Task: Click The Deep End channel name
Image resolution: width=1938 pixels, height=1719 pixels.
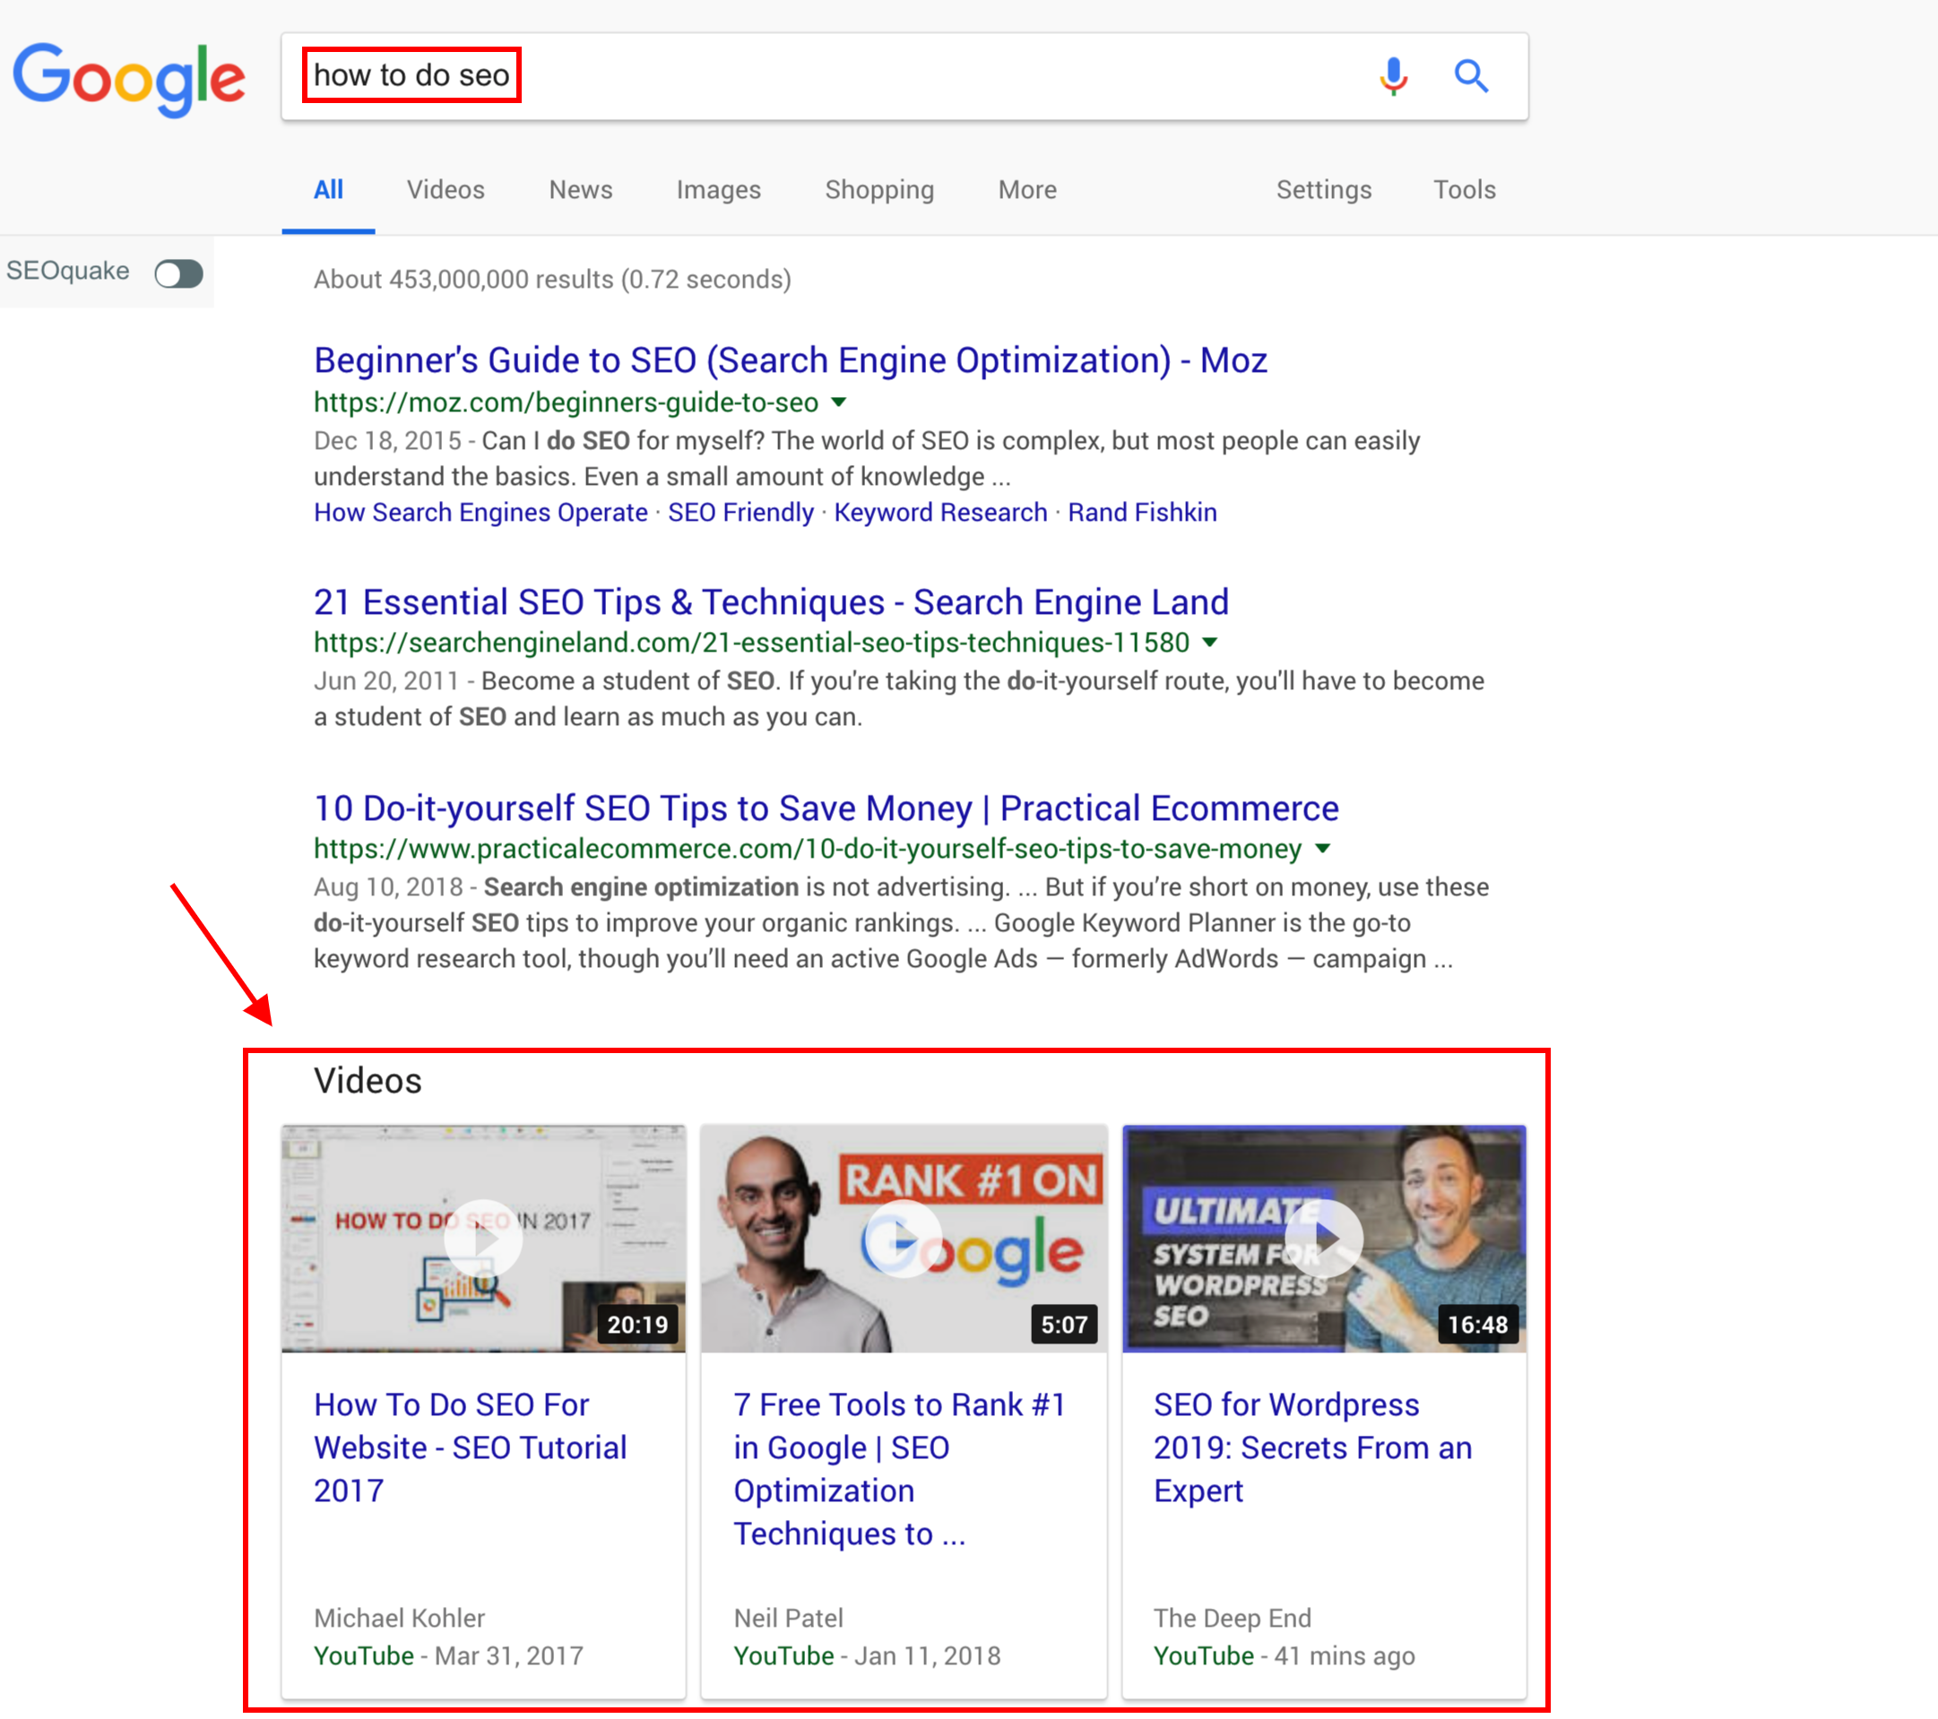Action: click(x=1233, y=1618)
